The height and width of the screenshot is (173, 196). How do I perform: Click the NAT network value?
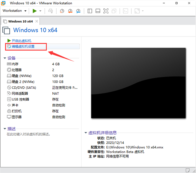coord(55,93)
